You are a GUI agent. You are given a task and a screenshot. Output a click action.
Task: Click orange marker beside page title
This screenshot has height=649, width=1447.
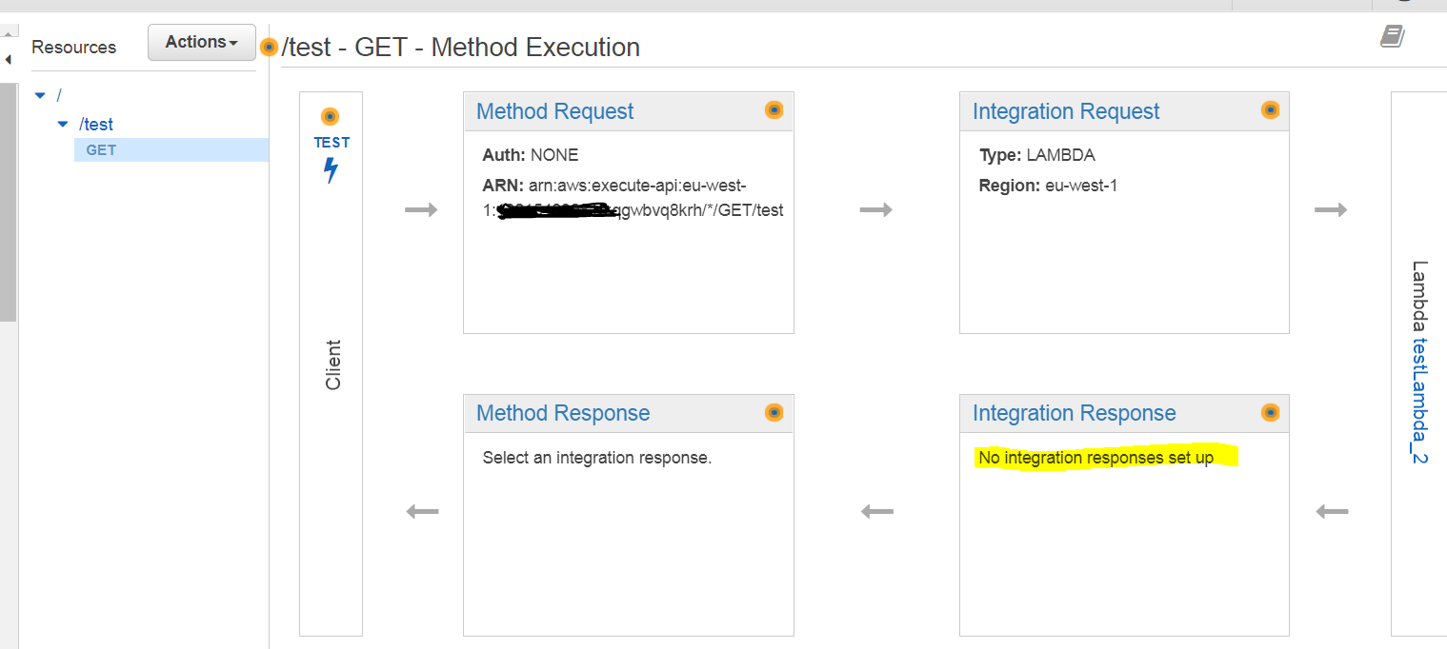click(x=270, y=47)
